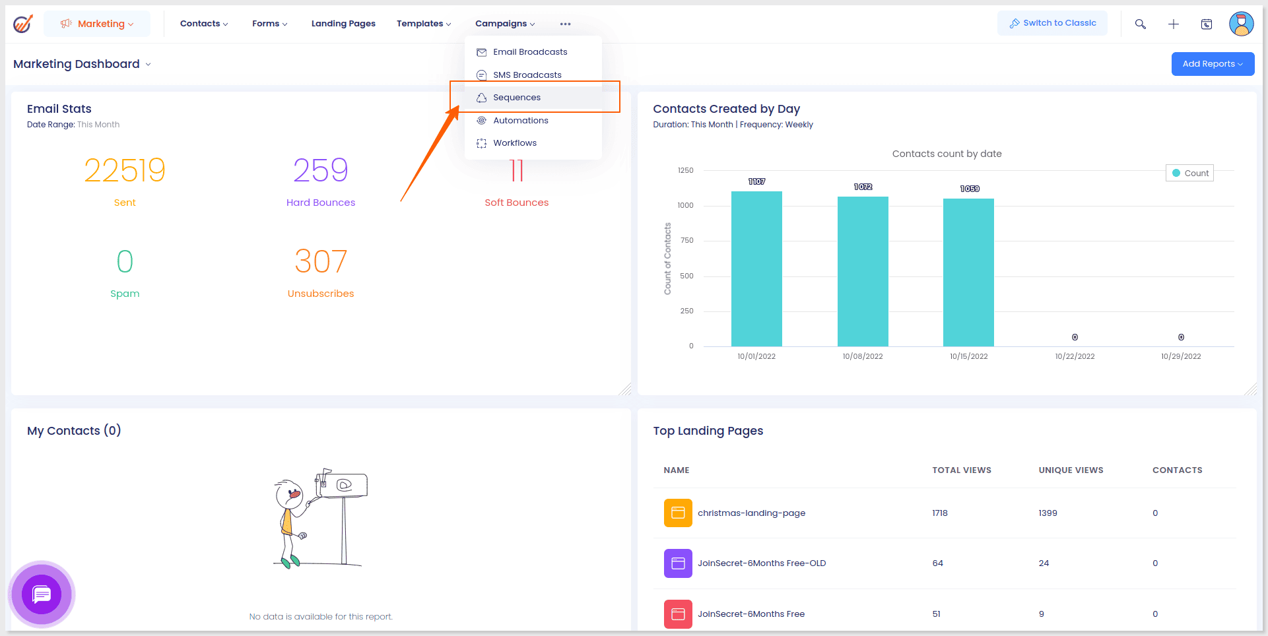Open the Add Reports dropdown button

coord(1212,64)
